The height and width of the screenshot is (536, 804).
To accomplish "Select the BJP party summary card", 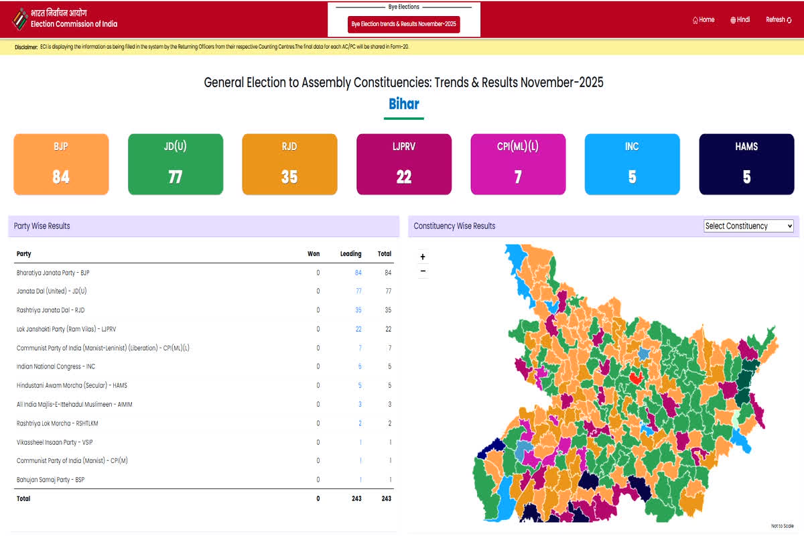I will click(x=61, y=163).
